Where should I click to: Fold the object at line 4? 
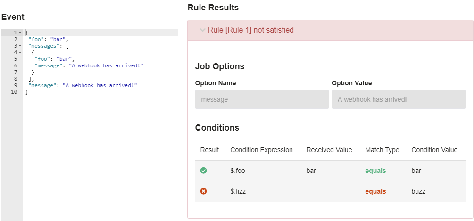point(20,52)
